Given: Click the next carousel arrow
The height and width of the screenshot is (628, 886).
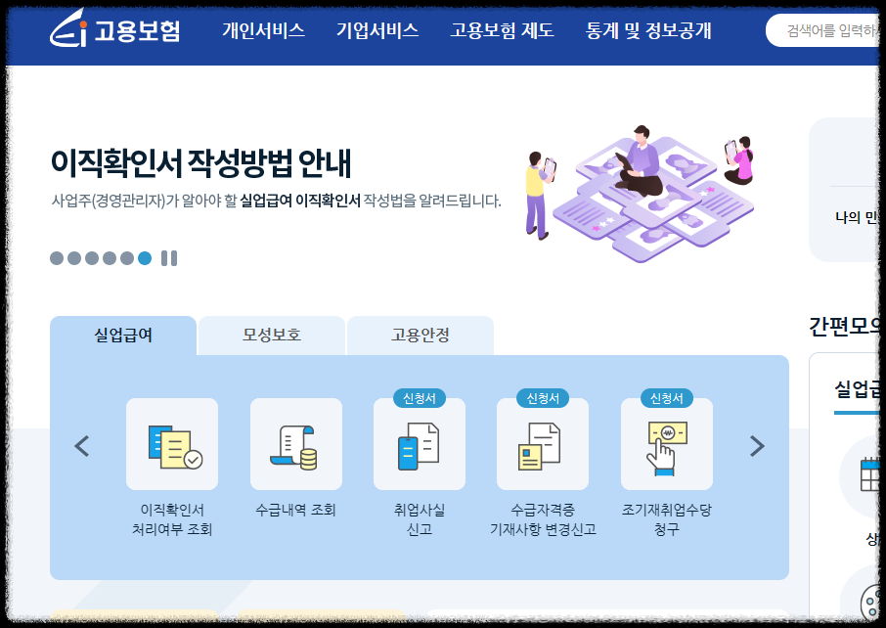Looking at the screenshot, I should (x=756, y=446).
